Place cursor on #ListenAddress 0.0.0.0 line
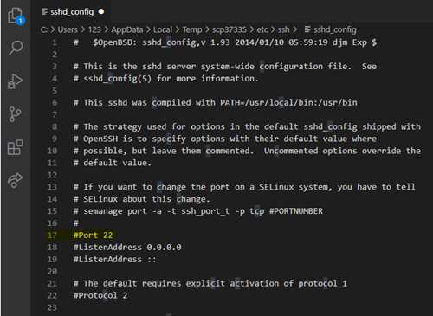433x316 pixels. (127, 248)
